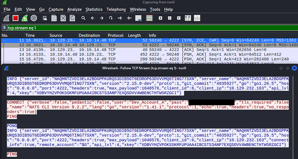Zoom in main window text with plus icon
The height and width of the screenshot is (159, 298).
pos(160,18)
